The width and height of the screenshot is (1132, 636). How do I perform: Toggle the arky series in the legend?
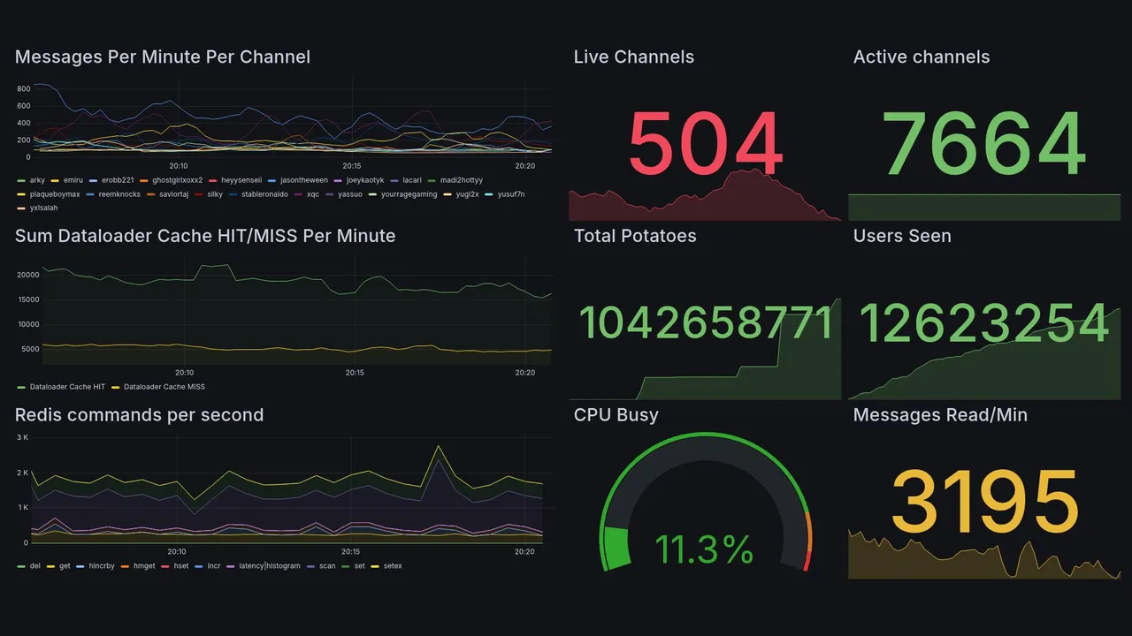tap(31, 180)
